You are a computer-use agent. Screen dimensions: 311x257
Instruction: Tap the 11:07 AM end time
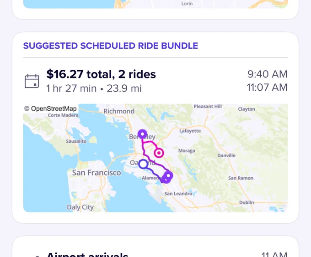pos(267,87)
